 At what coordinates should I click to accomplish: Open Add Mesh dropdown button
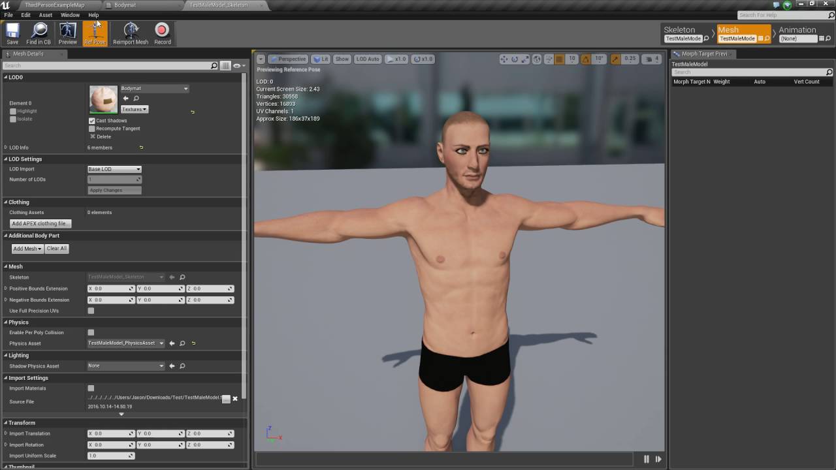click(x=27, y=249)
